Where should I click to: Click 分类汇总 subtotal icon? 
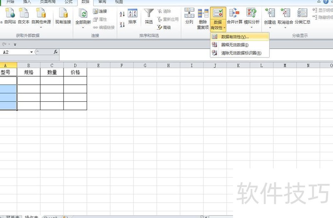[x=303, y=16]
